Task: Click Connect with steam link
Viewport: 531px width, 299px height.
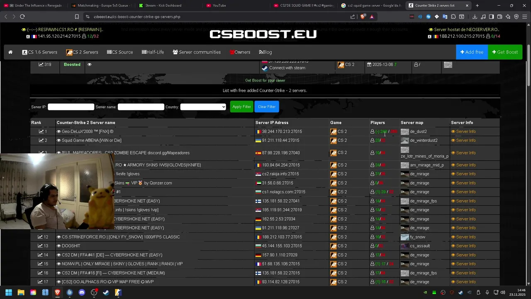Action: click(x=287, y=68)
